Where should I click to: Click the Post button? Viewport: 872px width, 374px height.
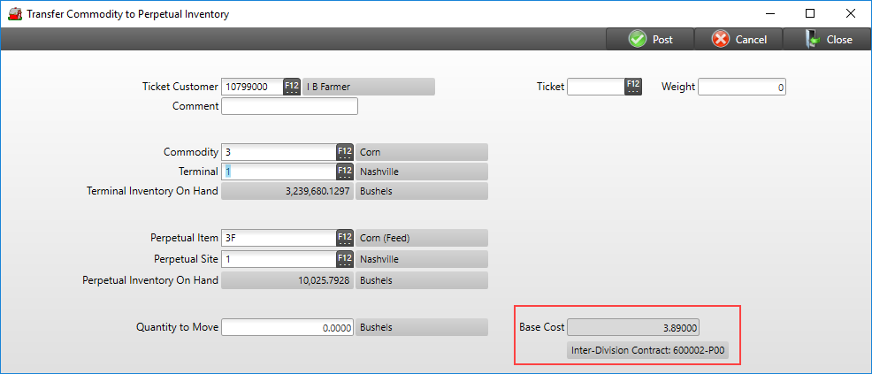pyautogui.click(x=650, y=40)
